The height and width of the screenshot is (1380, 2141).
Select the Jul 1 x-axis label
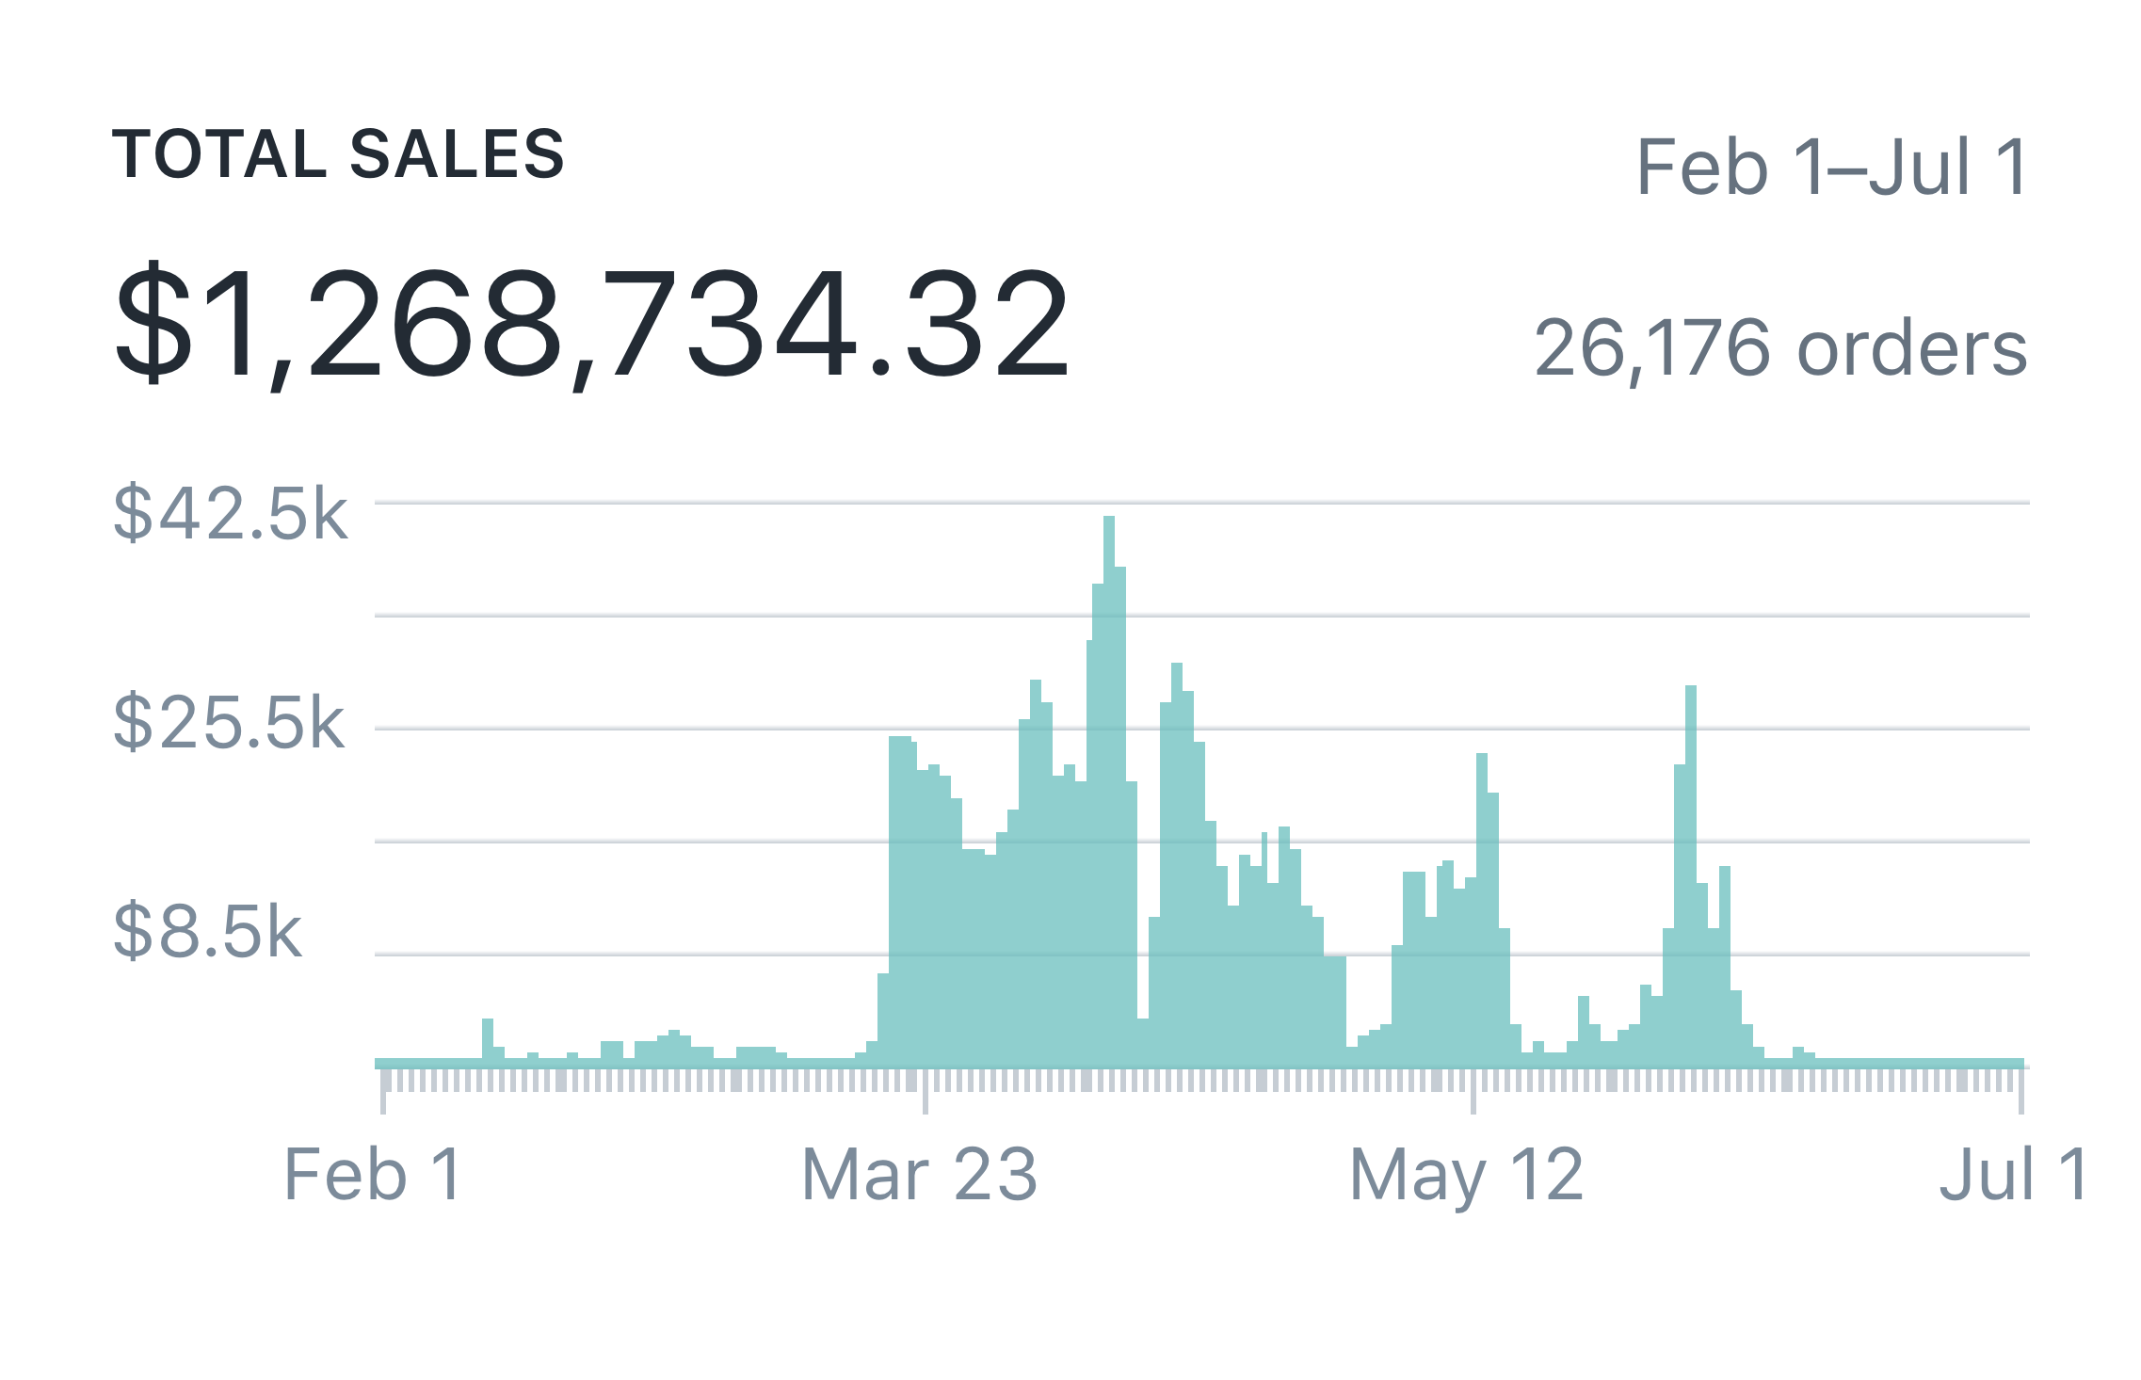2013,1175
